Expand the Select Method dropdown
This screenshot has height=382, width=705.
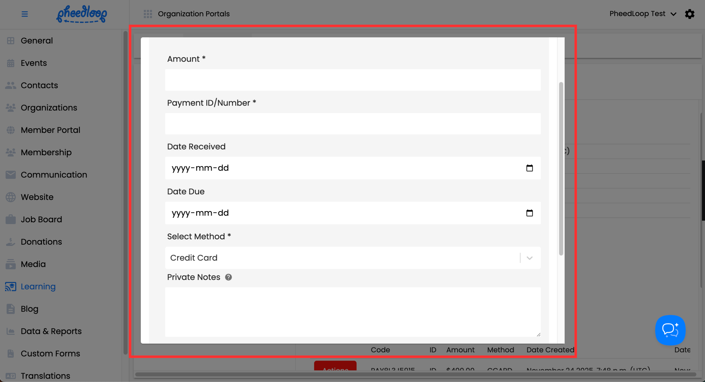coord(529,258)
